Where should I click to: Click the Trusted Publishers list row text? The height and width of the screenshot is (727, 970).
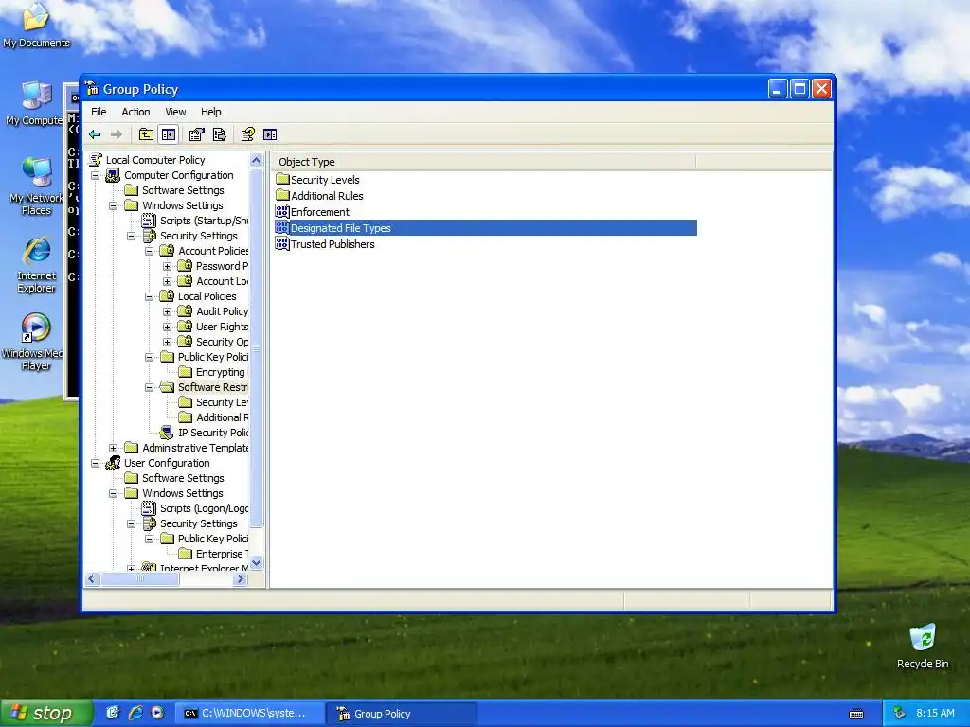coord(332,243)
